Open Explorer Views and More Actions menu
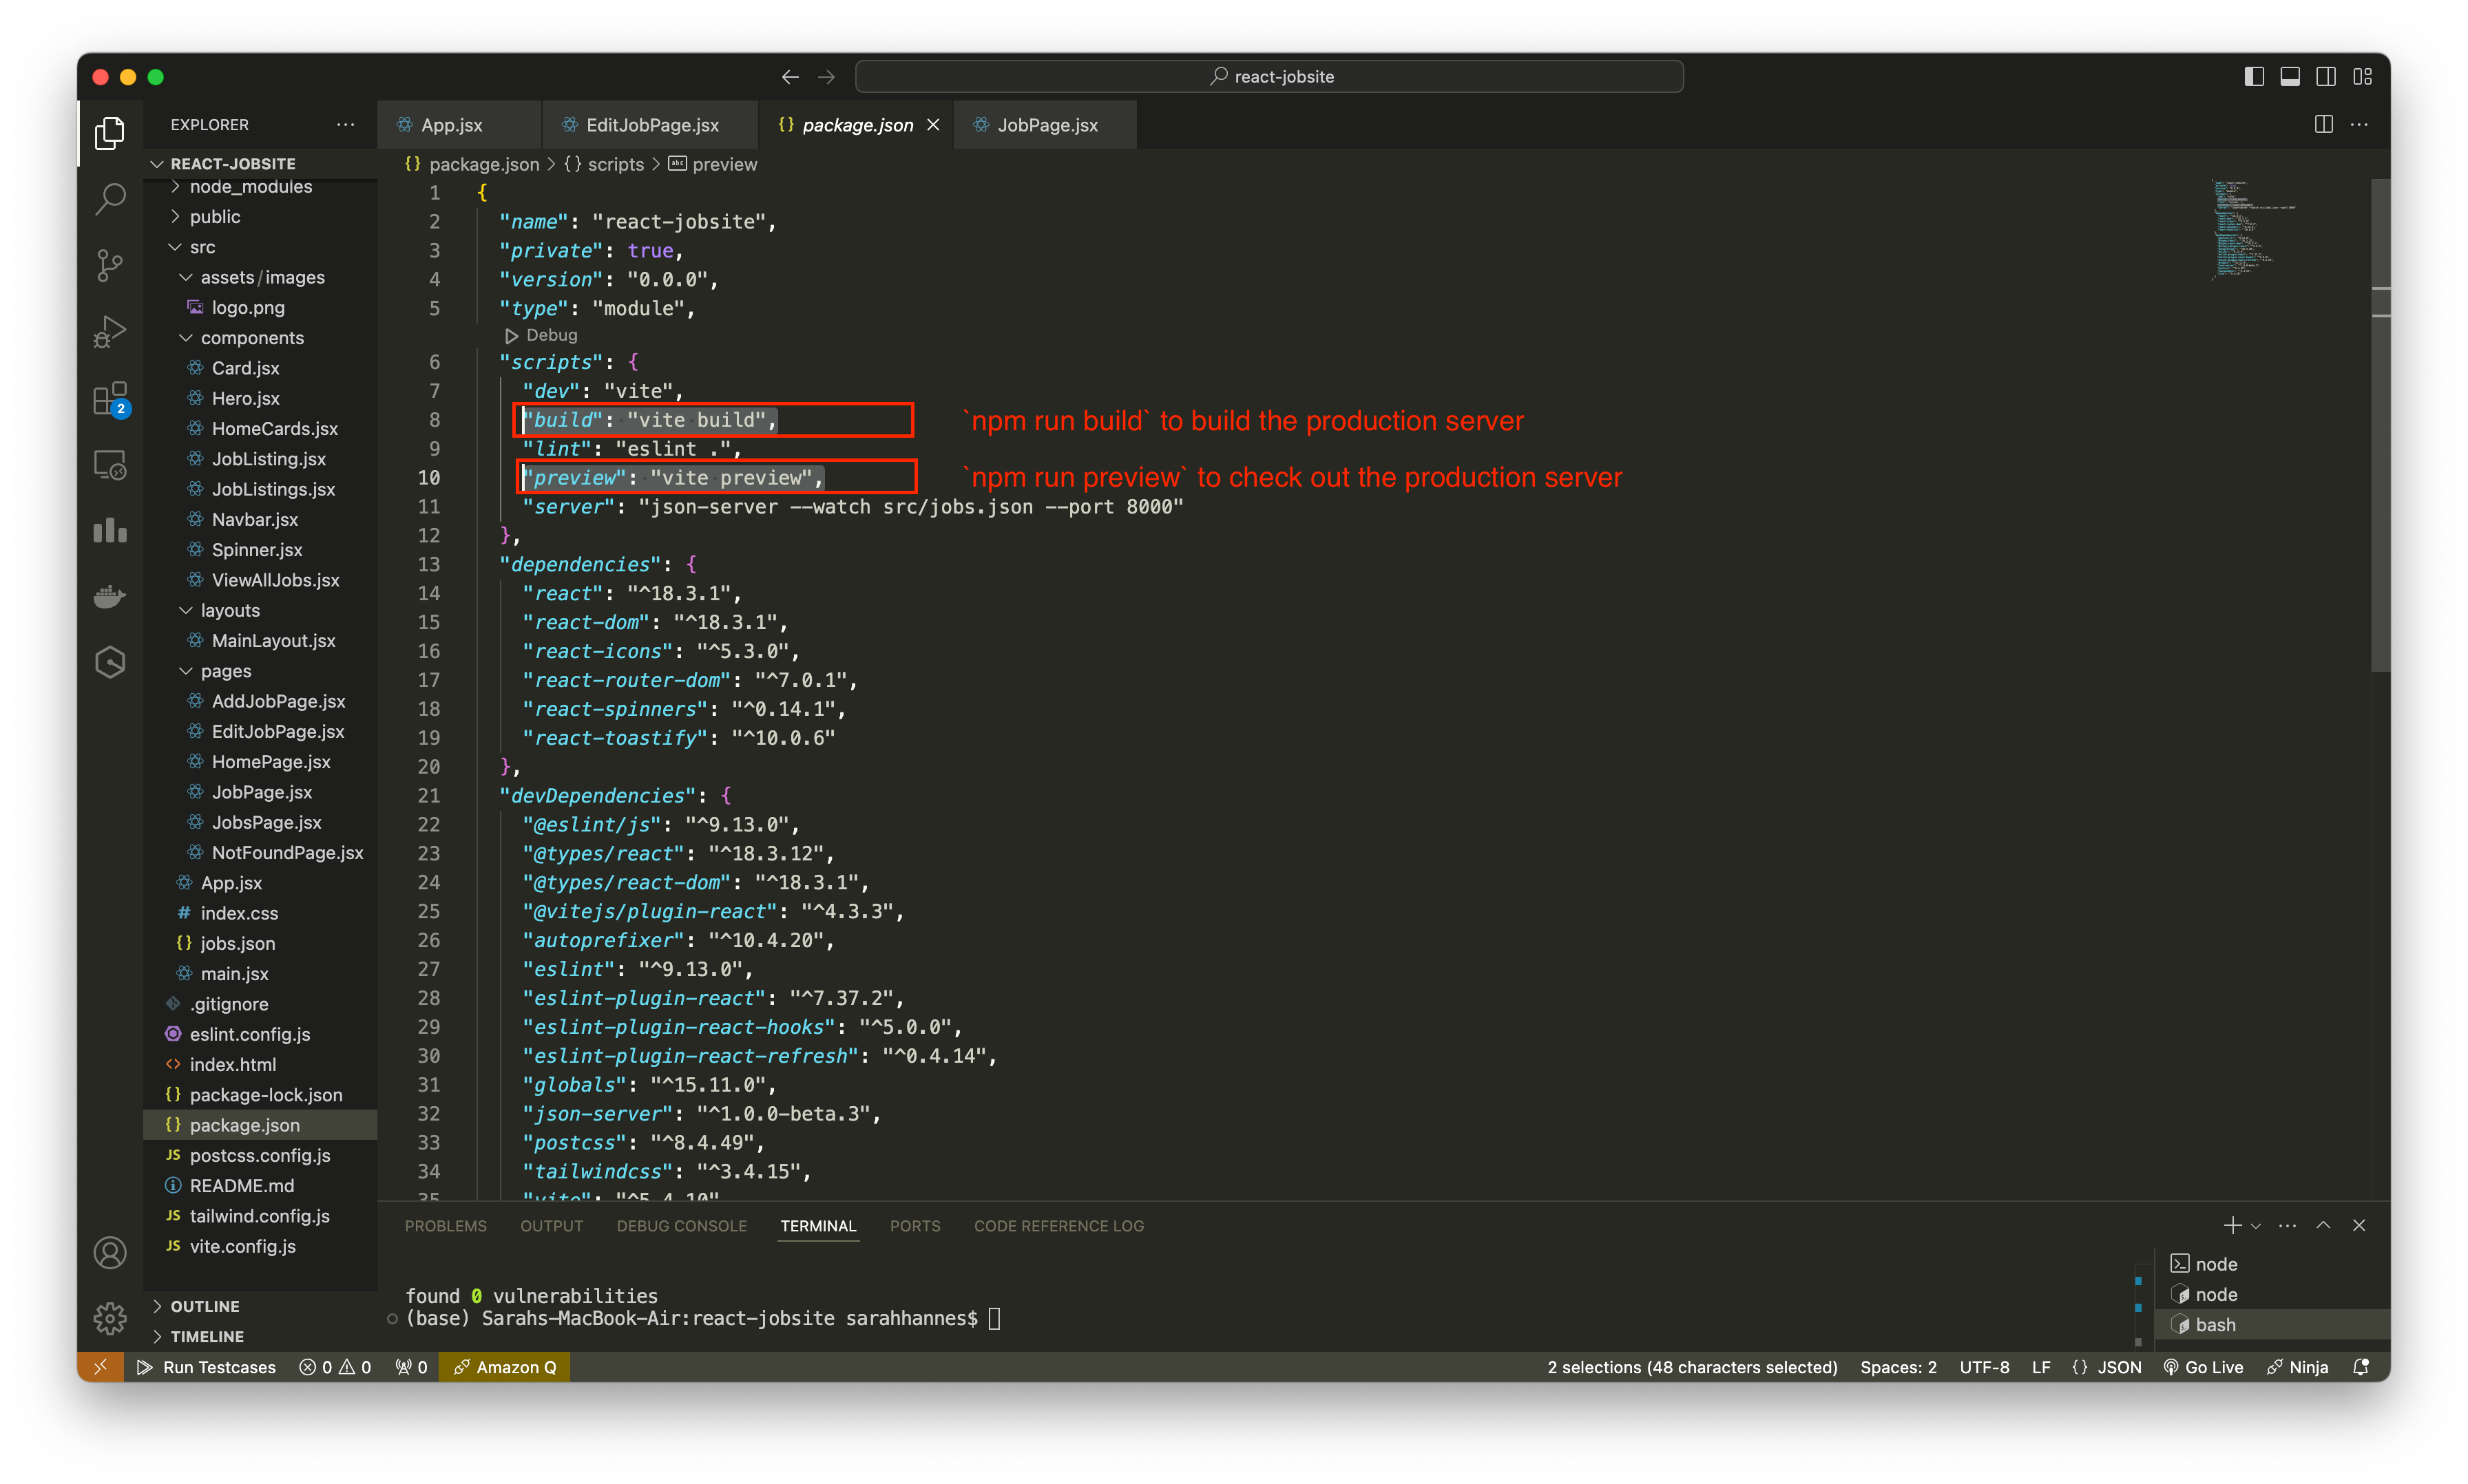 click(345, 124)
